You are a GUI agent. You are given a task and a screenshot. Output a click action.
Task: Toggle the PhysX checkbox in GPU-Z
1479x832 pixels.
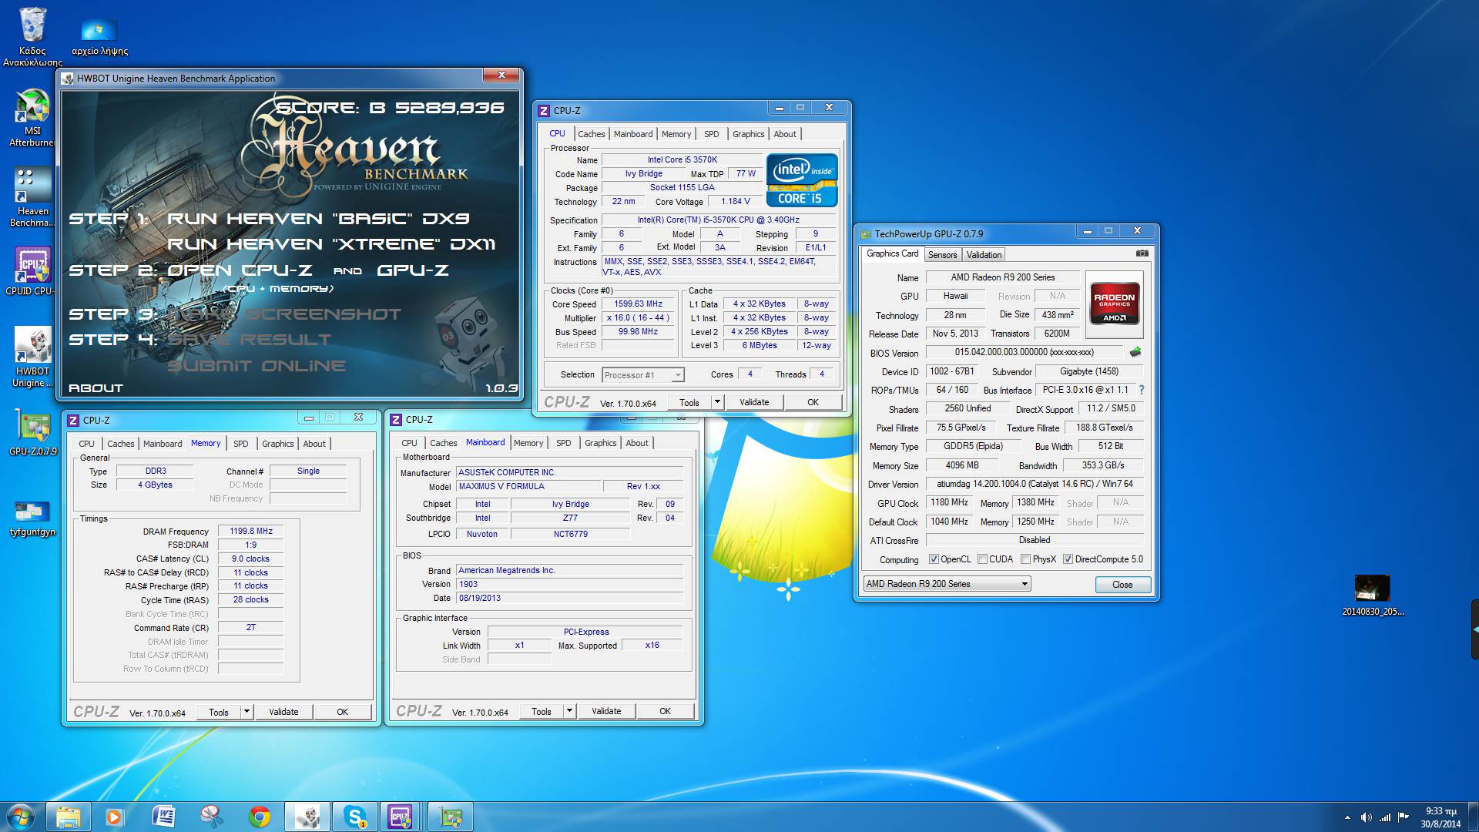(x=1025, y=559)
